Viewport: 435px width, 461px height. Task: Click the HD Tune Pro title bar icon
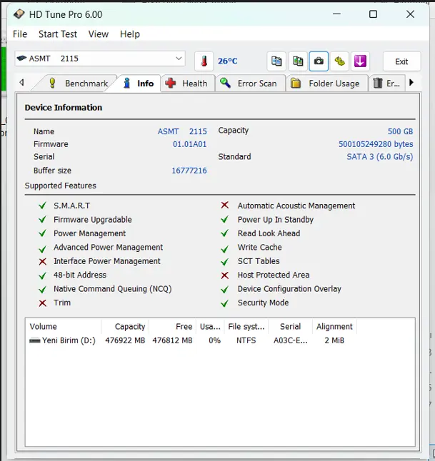19,14
